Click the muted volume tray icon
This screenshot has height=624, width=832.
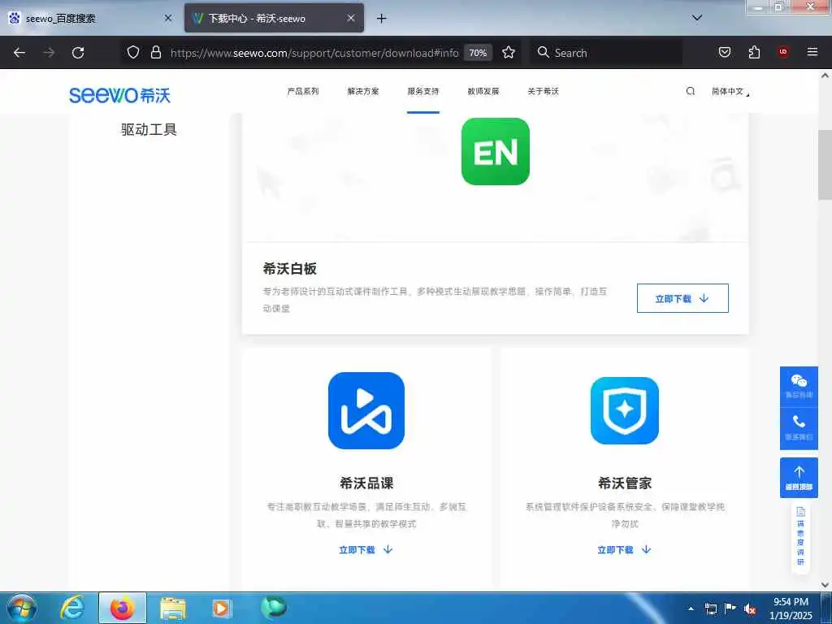[750, 609]
